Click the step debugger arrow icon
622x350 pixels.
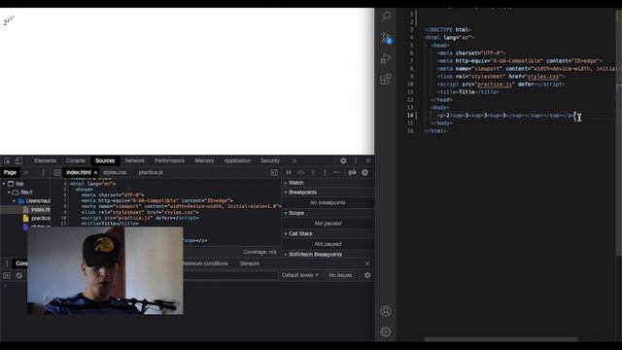click(x=337, y=173)
